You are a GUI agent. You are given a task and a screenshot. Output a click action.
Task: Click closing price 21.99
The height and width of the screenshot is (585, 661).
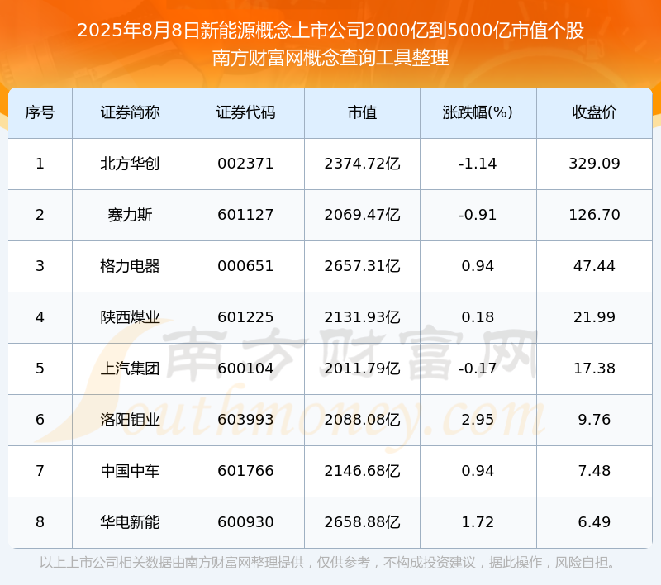[x=594, y=317]
